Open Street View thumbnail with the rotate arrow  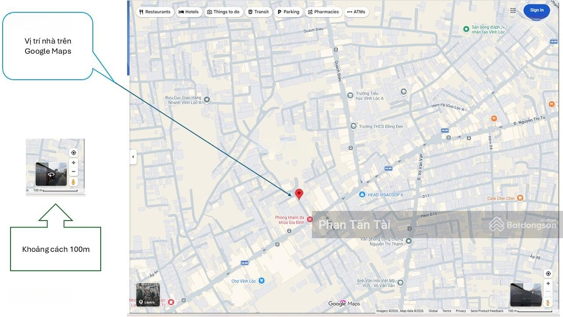[51, 175]
